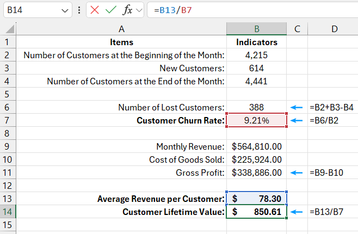Select column C header
358x234 pixels.
coord(297,29)
